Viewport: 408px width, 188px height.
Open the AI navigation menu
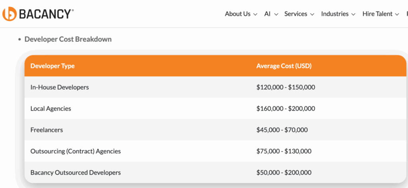pyautogui.click(x=267, y=14)
